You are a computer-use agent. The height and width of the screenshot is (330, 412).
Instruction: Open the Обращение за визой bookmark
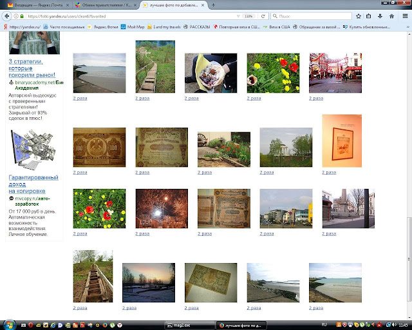(316, 27)
